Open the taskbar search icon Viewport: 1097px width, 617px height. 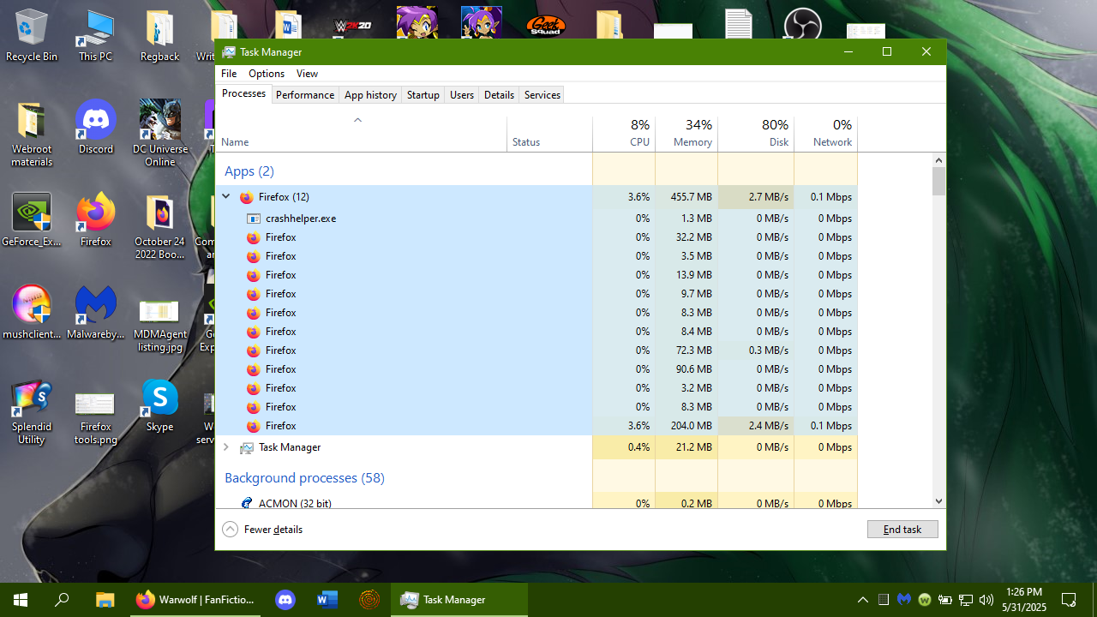point(62,600)
